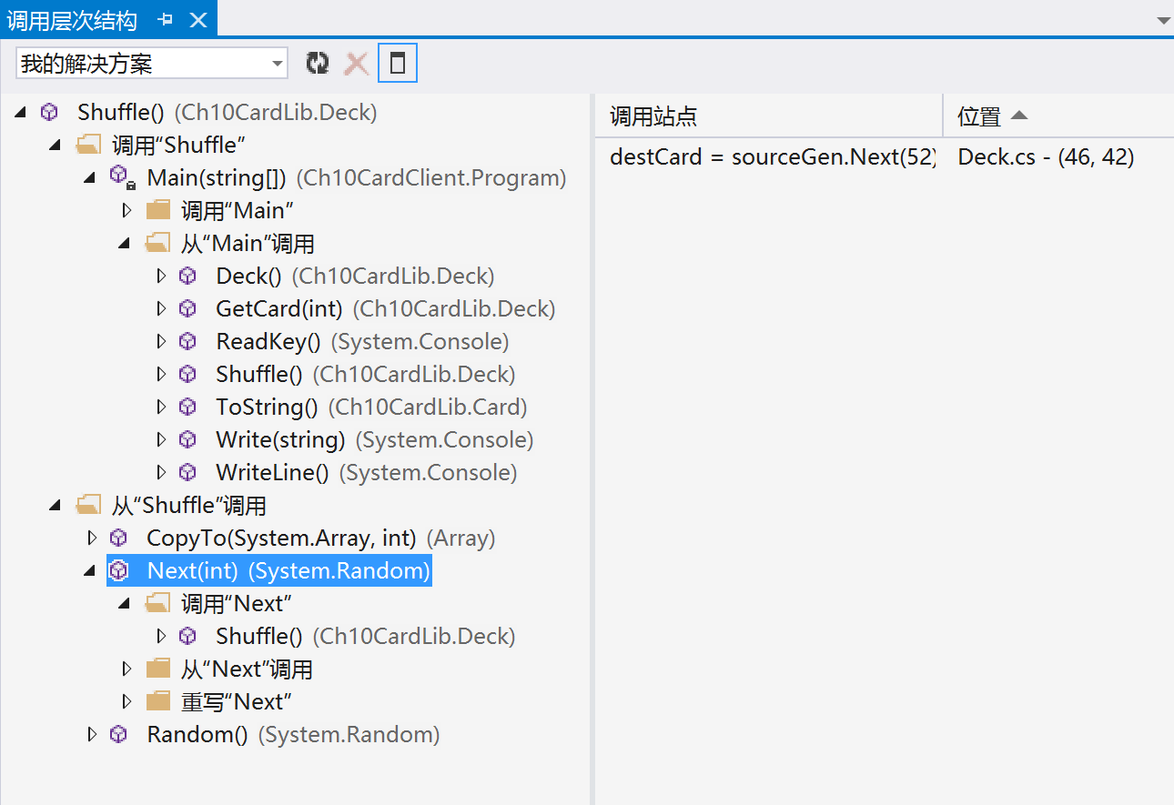Sort by the 位置 column header
This screenshot has height=805, width=1174.
(1058, 116)
